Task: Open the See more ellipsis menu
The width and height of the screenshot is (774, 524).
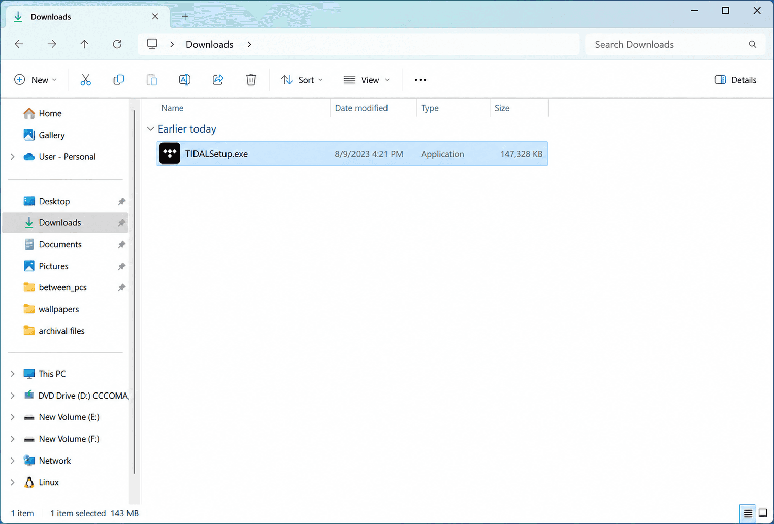Action: coord(420,80)
